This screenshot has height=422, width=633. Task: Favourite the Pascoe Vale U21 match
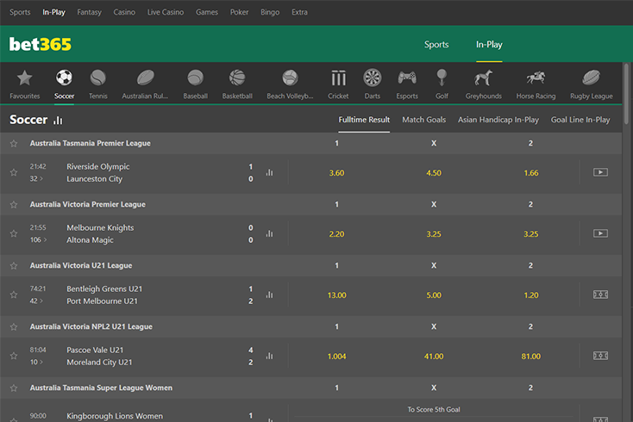(x=14, y=356)
